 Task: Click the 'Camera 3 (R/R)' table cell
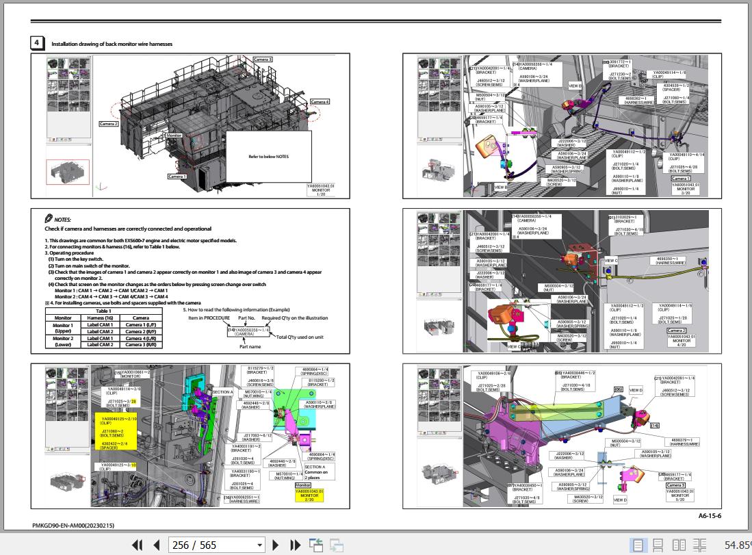coord(141,344)
